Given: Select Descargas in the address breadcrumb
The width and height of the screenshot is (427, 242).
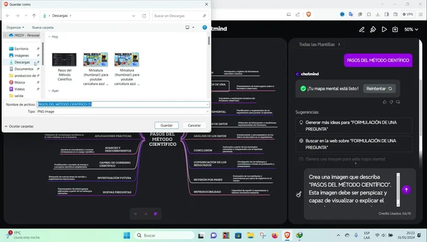Looking at the screenshot, I should [60, 16].
